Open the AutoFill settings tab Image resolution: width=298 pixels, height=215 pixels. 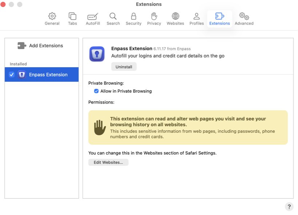pyautogui.click(x=93, y=19)
